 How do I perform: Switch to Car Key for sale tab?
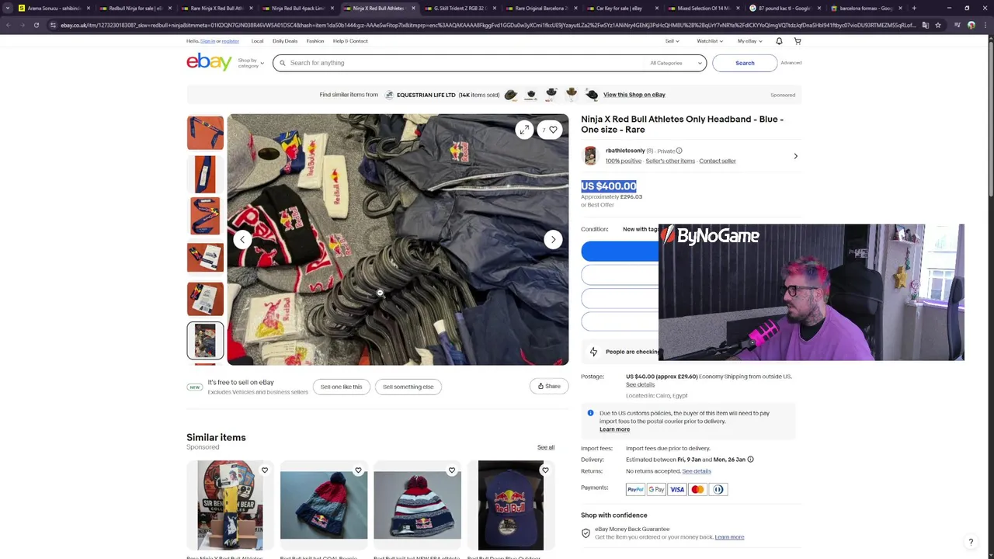[622, 8]
